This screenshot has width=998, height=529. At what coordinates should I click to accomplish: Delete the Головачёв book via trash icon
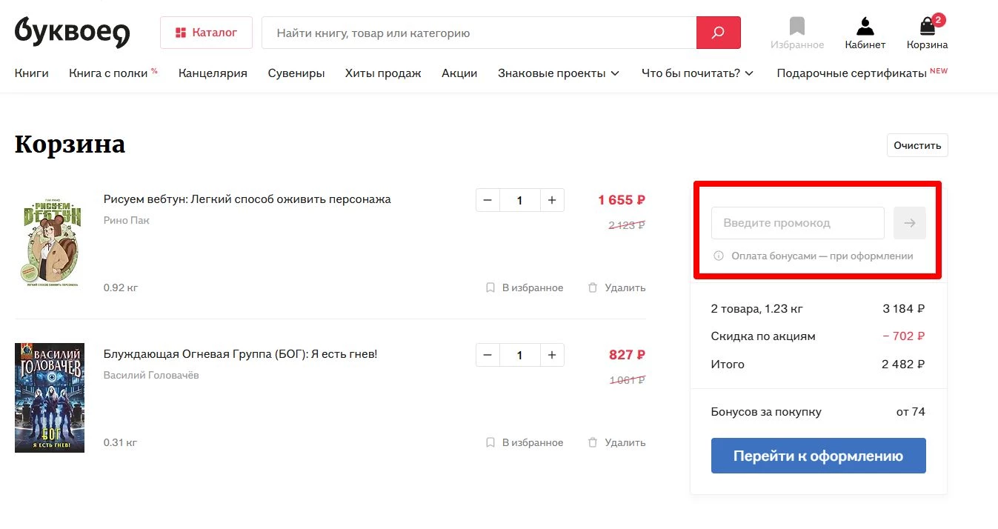[x=591, y=442]
